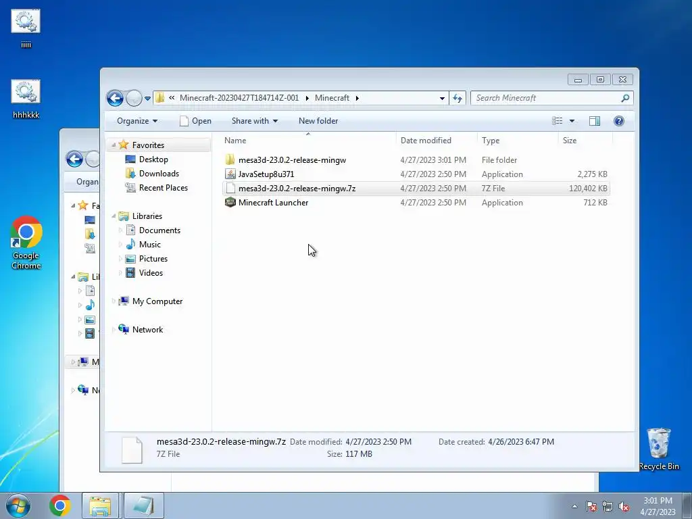Image resolution: width=692 pixels, height=519 pixels.
Task: Show hidden tray icons arrow
Action: [x=574, y=506]
